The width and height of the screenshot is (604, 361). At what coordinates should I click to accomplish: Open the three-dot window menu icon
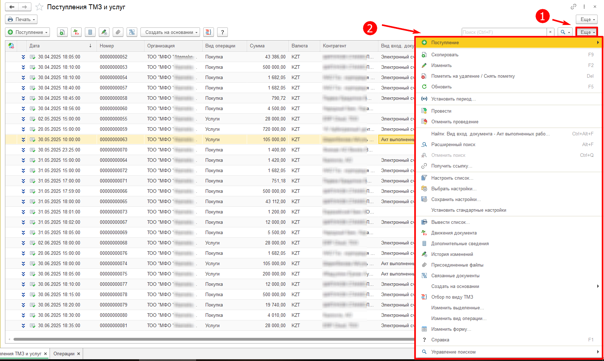click(x=584, y=6)
